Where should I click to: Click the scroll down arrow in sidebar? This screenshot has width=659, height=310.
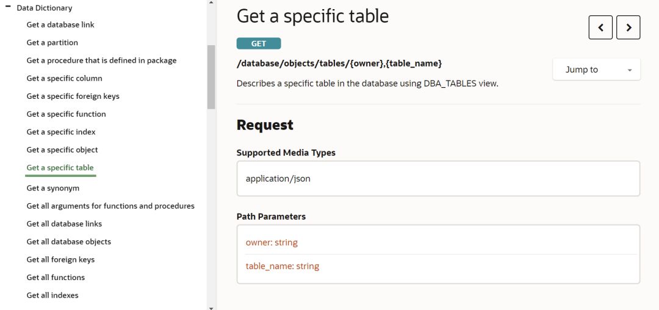click(x=211, y=308)
